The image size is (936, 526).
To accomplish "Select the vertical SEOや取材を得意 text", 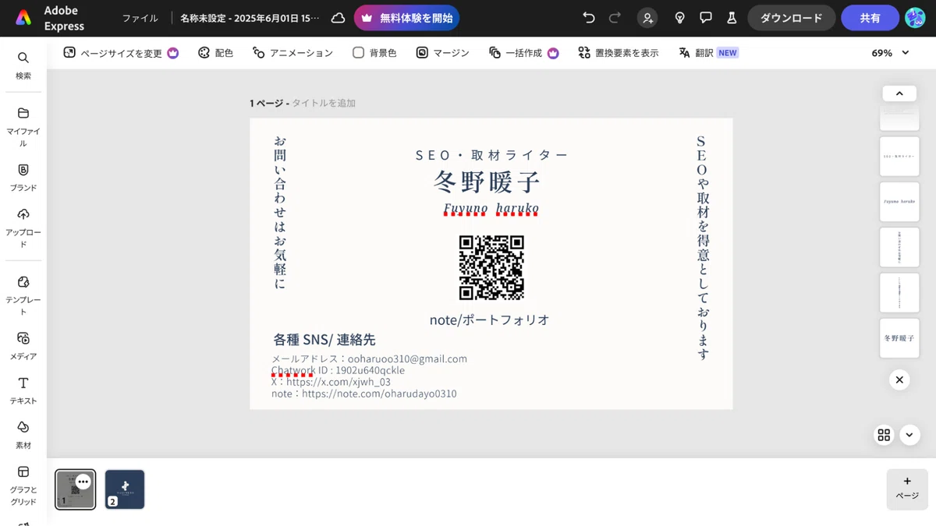I will (703, 248).
